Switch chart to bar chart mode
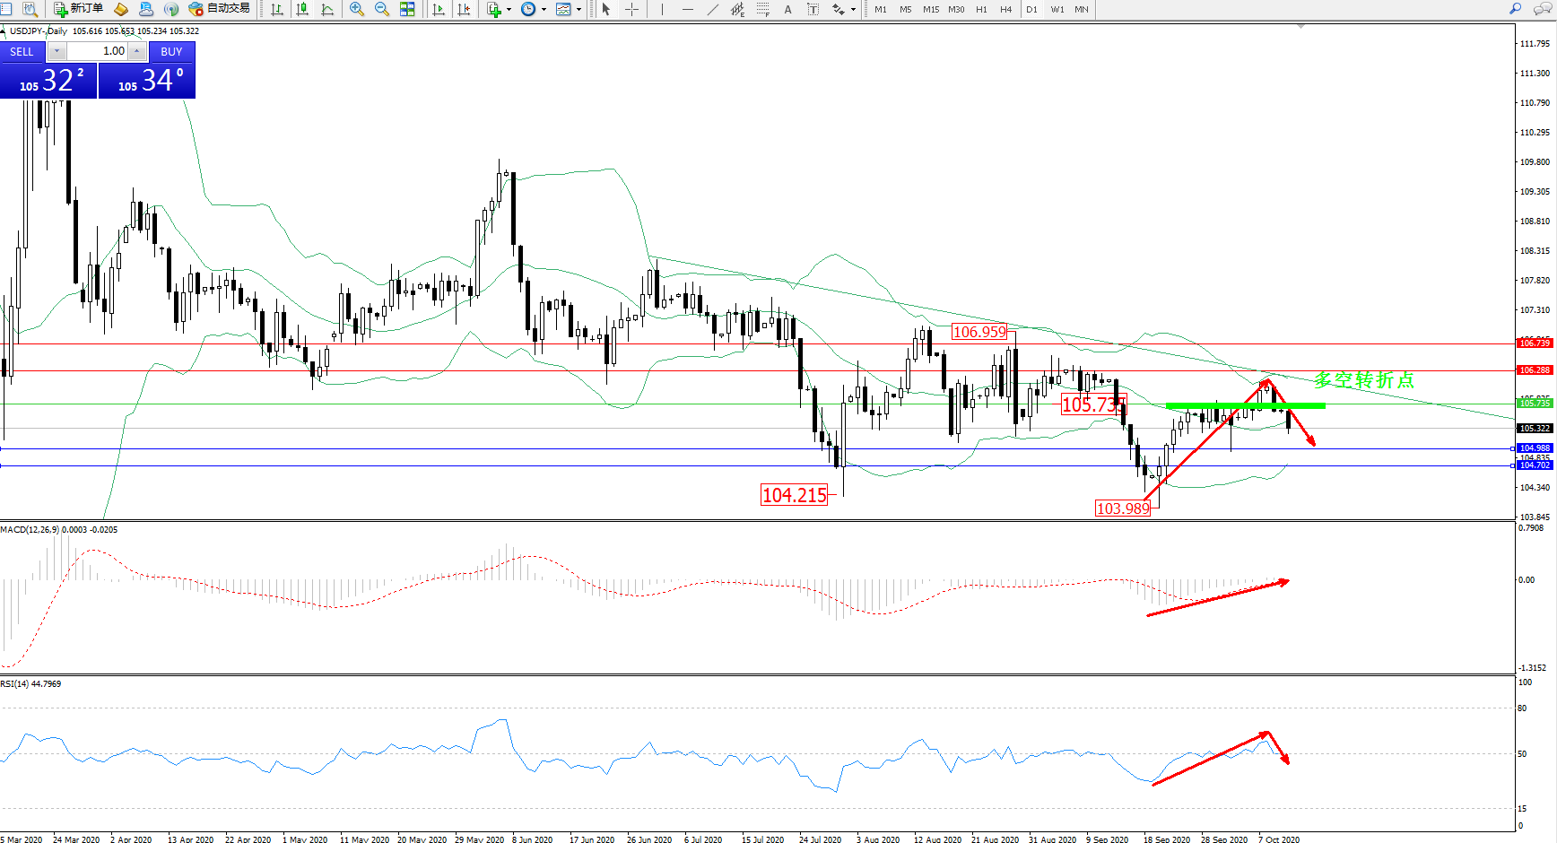The image size is (1557, 843). tap(277, 9)
